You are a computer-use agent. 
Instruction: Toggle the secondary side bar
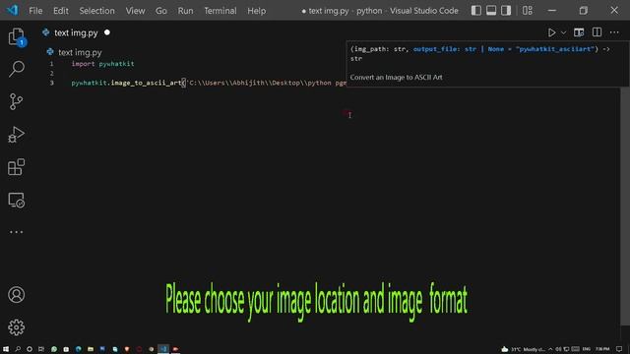click(506, 11)
